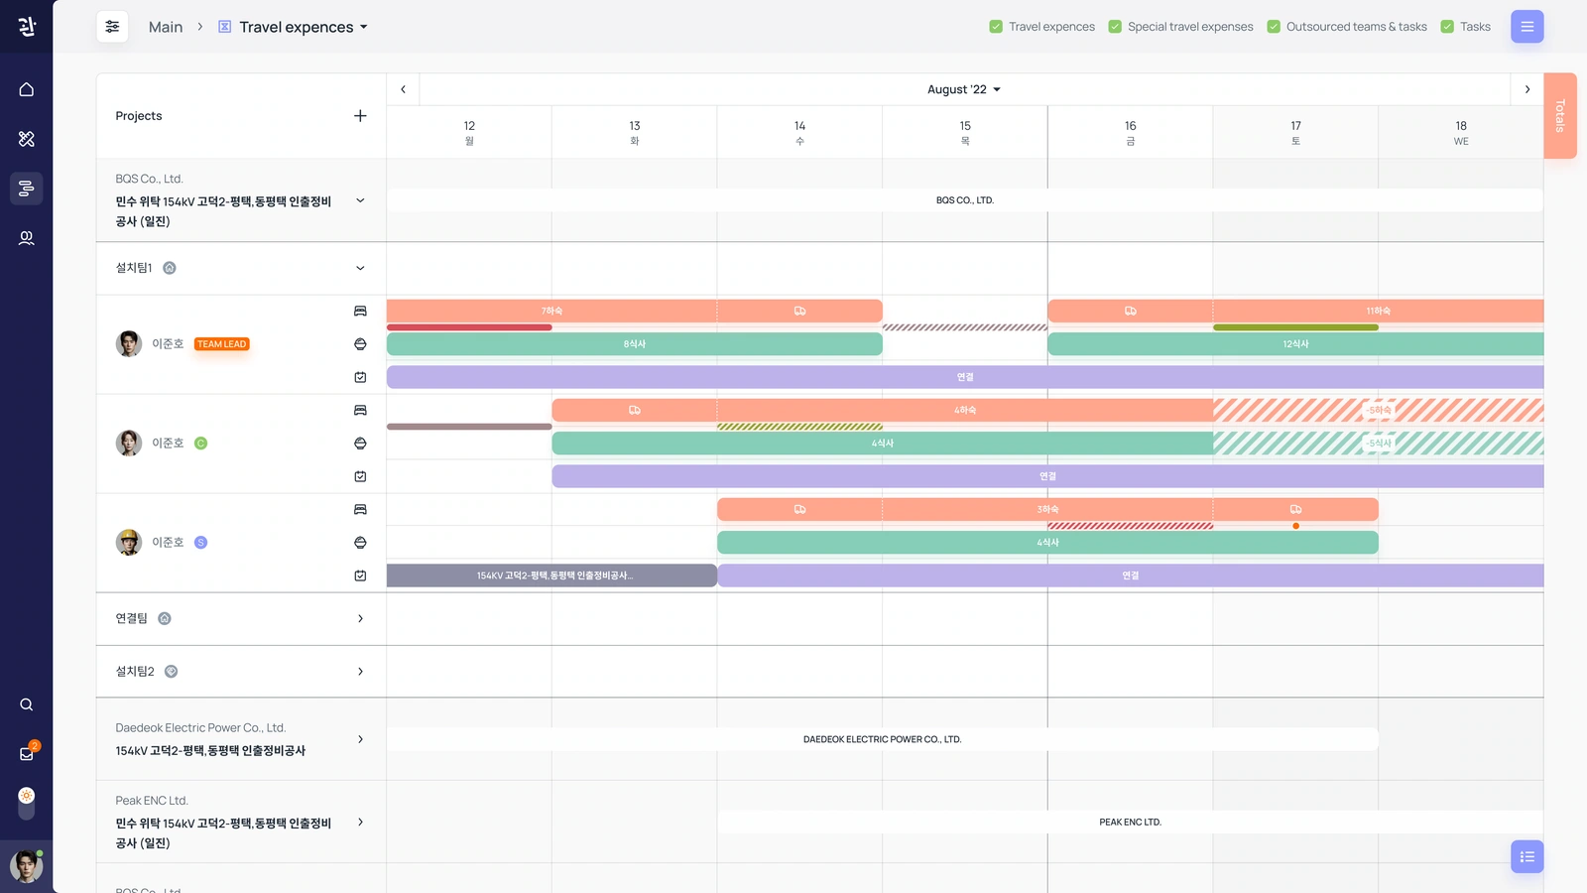
Task: Go to Main breadcrumb
Action: pyautogui.click(x=166, y=27)
